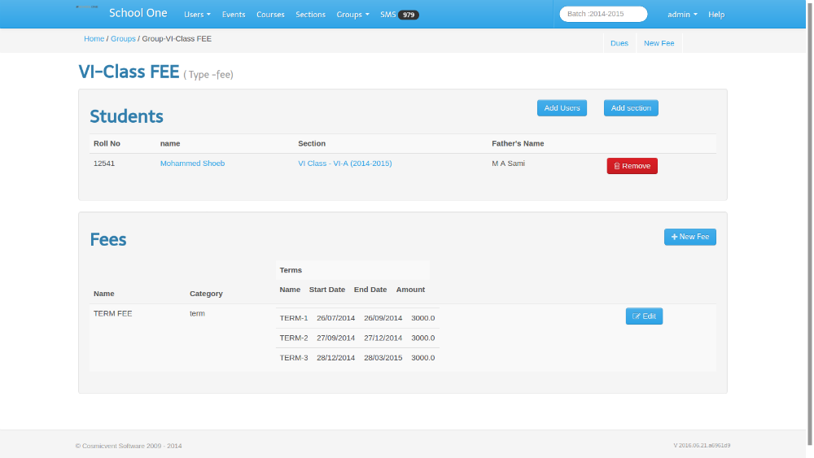Open the Groups breadcrumb link

[x=123, y=39]
